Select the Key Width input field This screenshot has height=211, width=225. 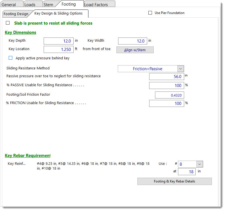pyautogui.click(x=132, y=41)
